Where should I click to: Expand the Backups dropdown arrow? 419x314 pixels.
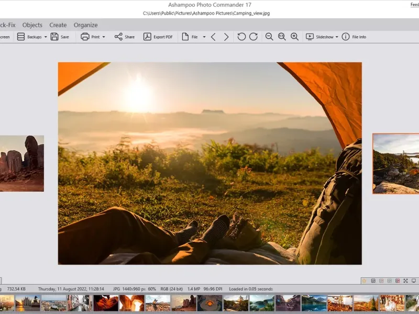click(46, 37)
